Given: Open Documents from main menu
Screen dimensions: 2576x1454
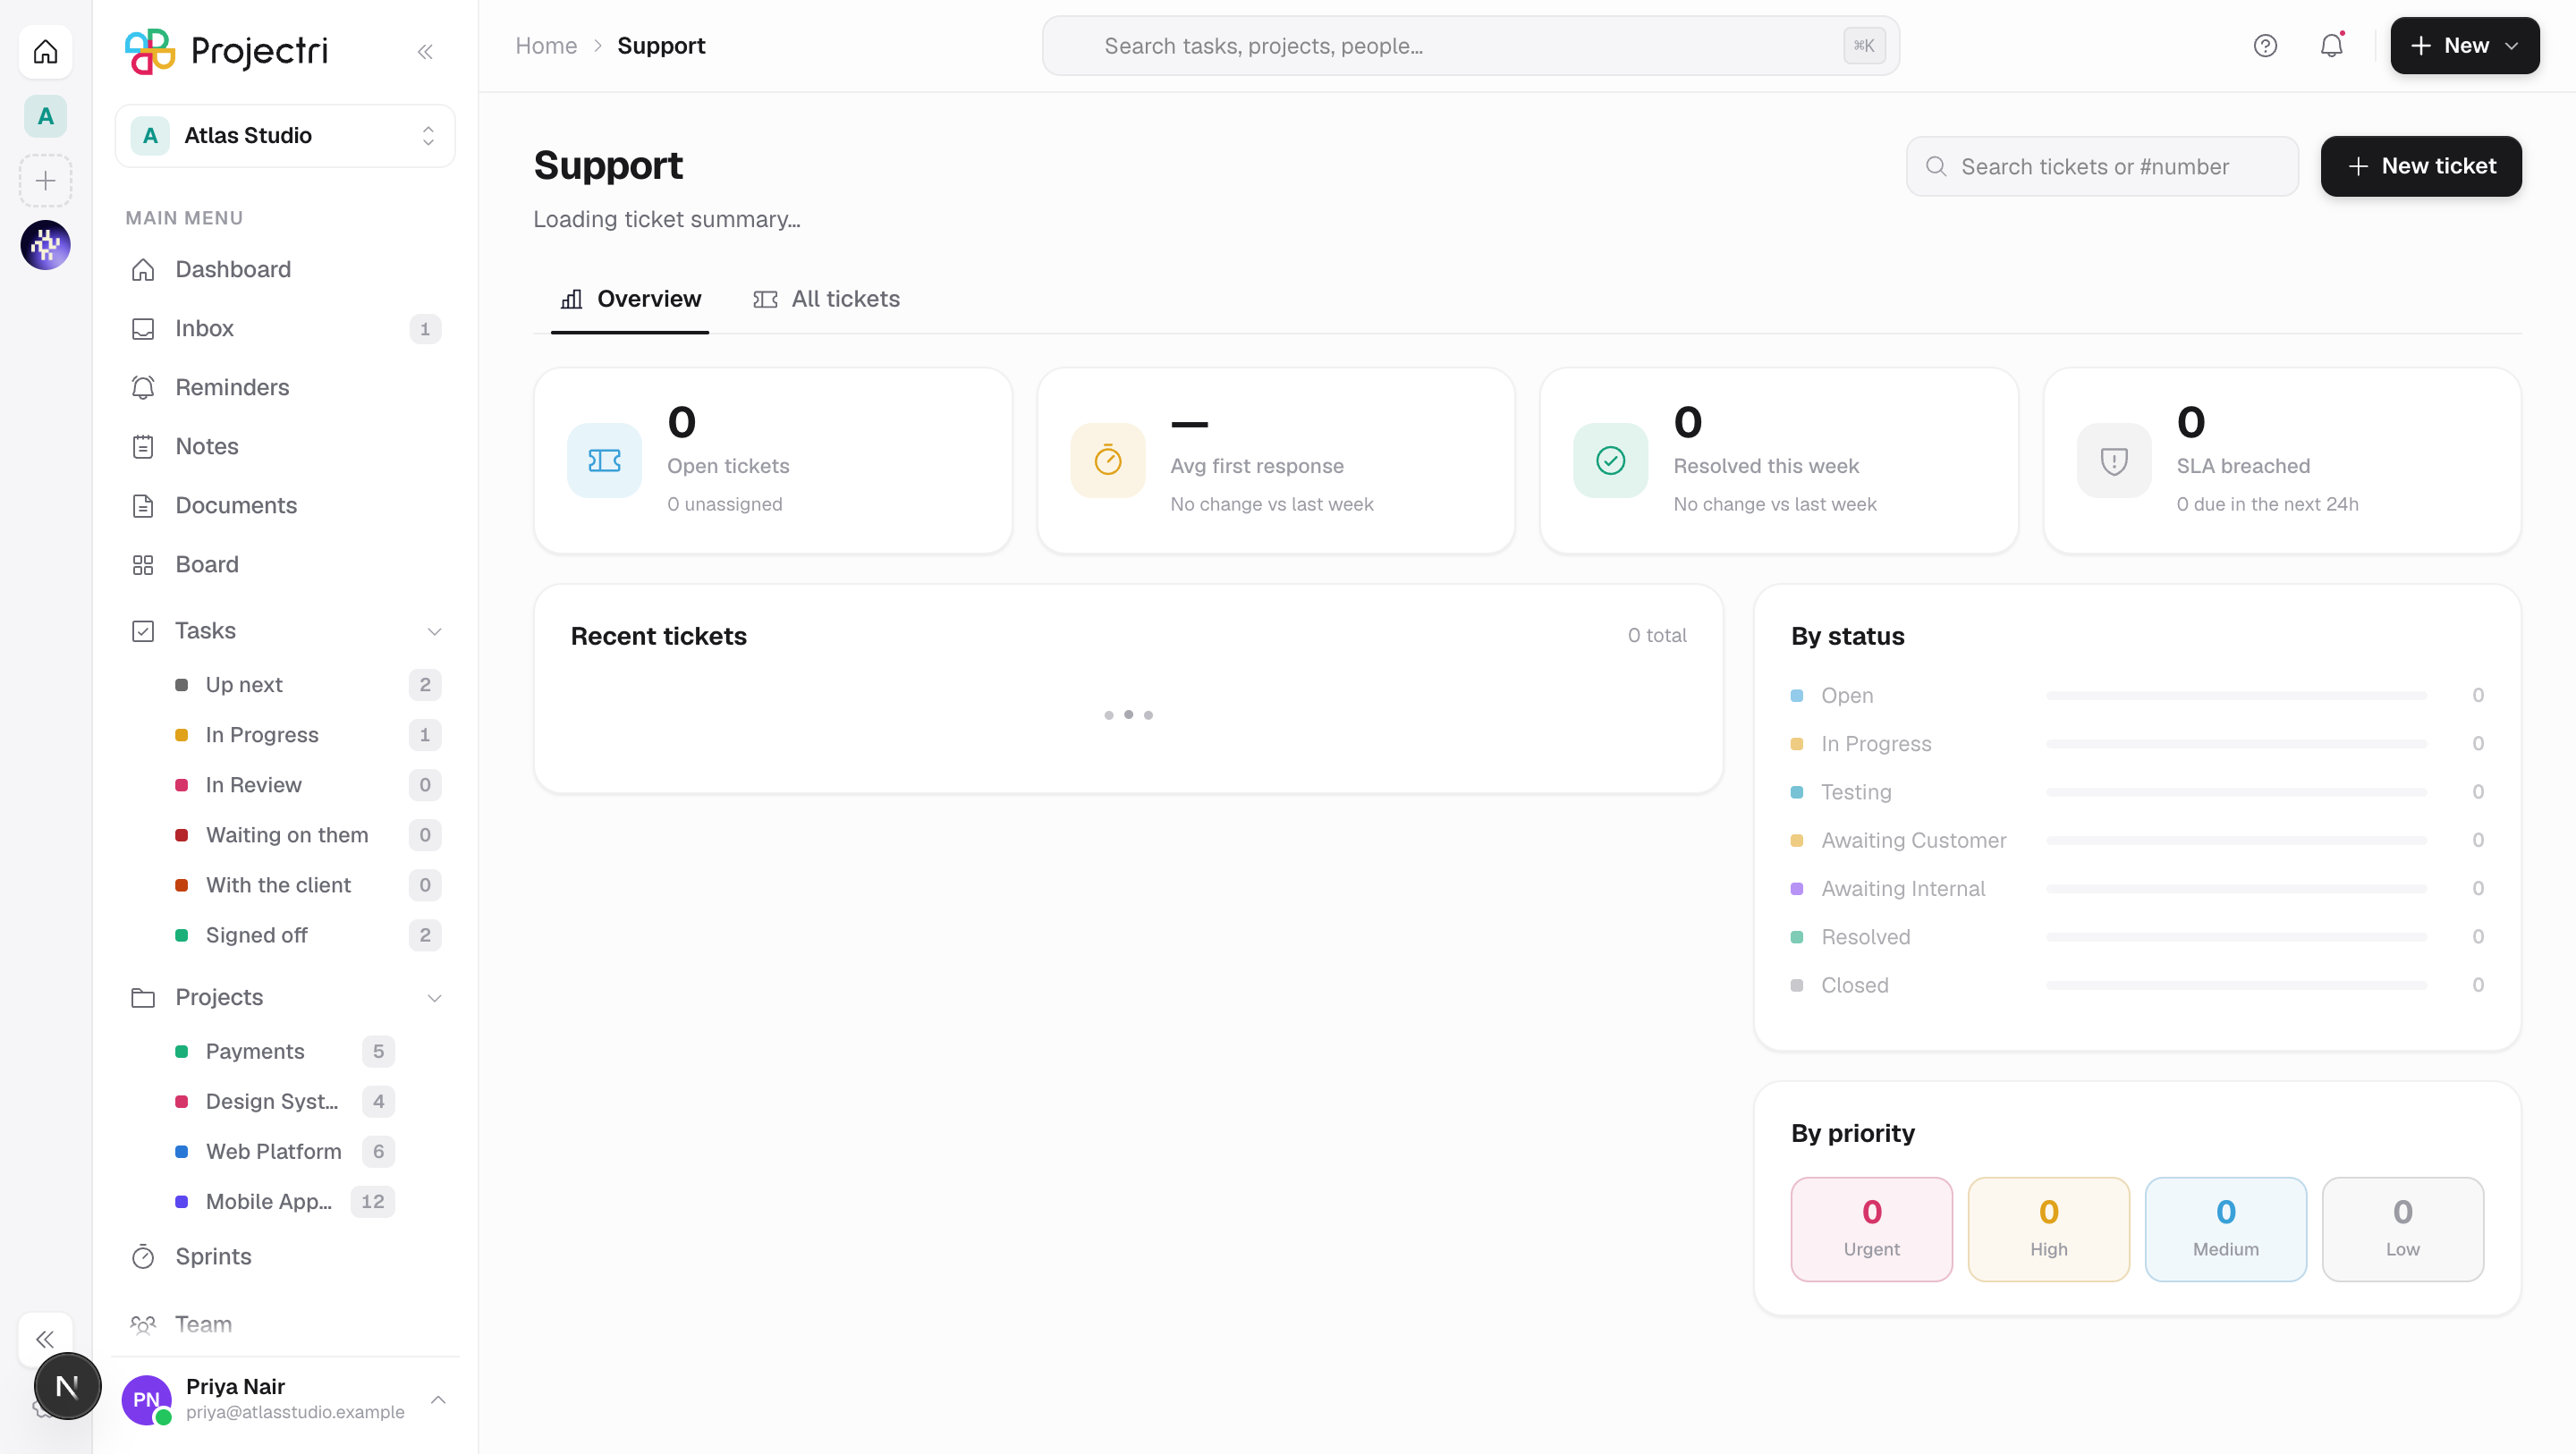Looking at the screenshot, I should [x=285, y=505].
